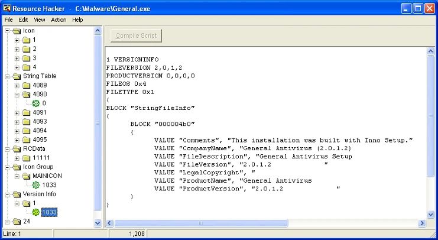Maximize the Resource Hacker window
The width and height of the screenshot is (438, 240).
point(418,8)
